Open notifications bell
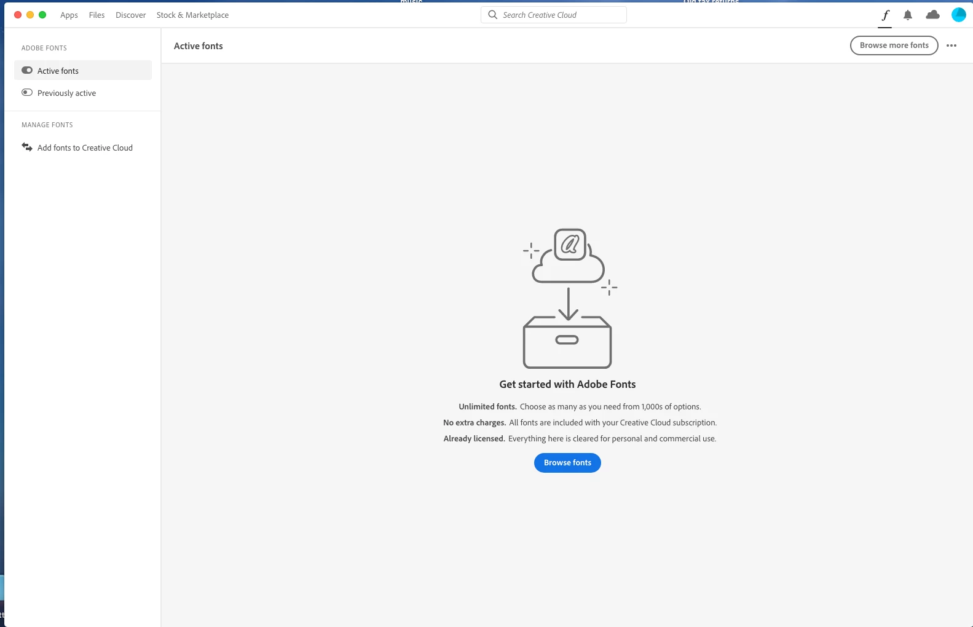The image size is (973, 627). click(x=908, y=15)
